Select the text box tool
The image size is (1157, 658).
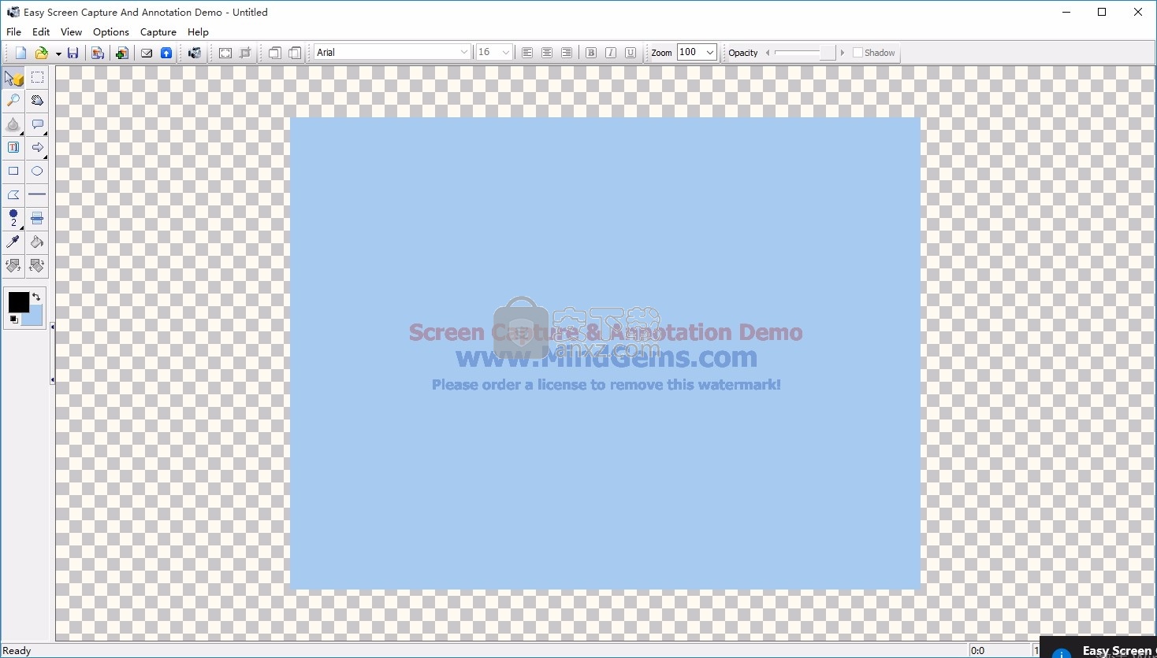click(13, 148)
